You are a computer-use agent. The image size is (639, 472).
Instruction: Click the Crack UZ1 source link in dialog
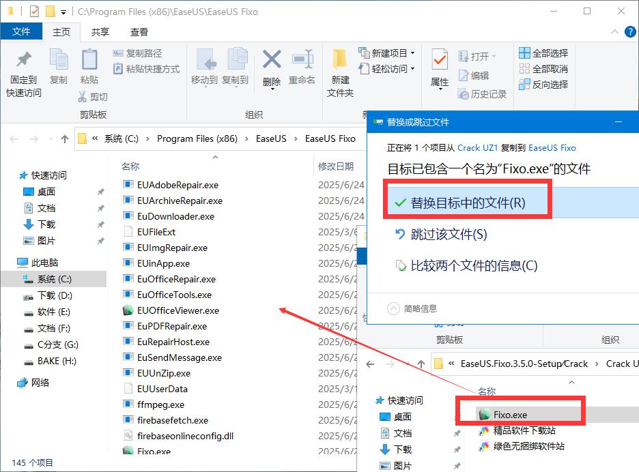tap(477, 148)
